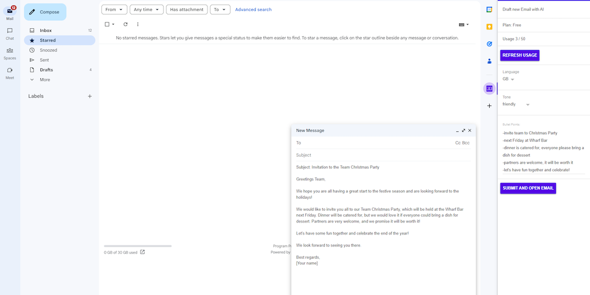Open the Snoozed folder
Viewport: 590px width, 295px height.
click(59, 50)
